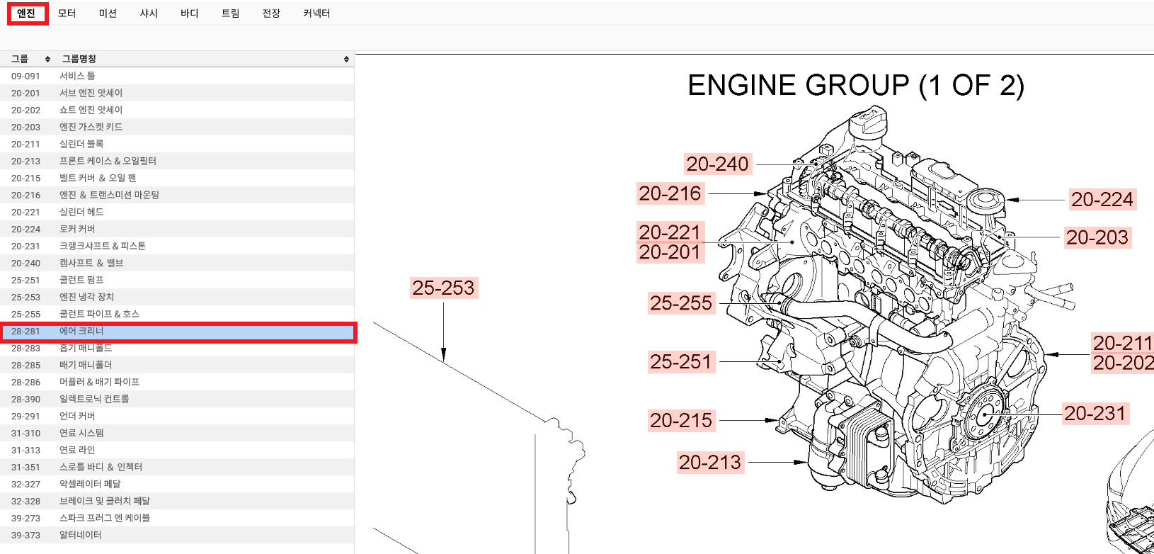This screenshot has height=554, width=1154.
Task: Click diagram label 20-202
Action: point(1122,363)
